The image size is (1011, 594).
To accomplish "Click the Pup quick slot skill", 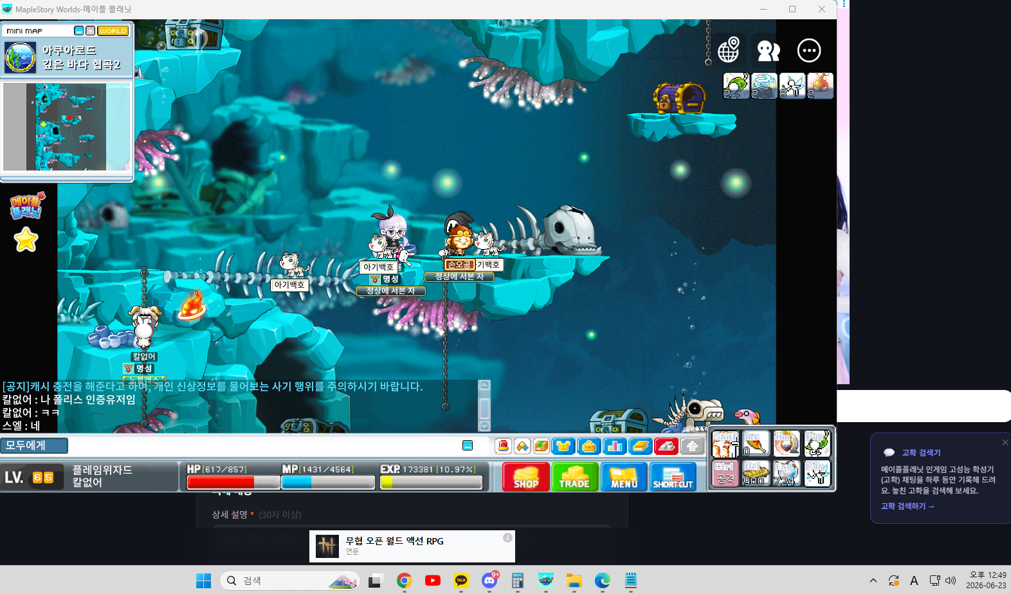I will coord(817,444).
